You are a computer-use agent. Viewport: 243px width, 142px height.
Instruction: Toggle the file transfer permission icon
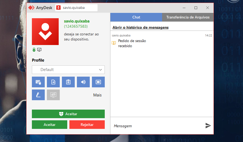point(53,82)
